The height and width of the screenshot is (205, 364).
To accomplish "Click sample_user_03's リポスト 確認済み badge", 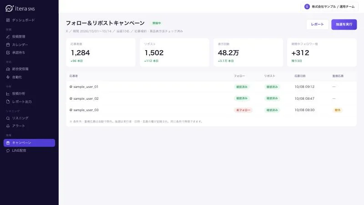I will 272,110.
